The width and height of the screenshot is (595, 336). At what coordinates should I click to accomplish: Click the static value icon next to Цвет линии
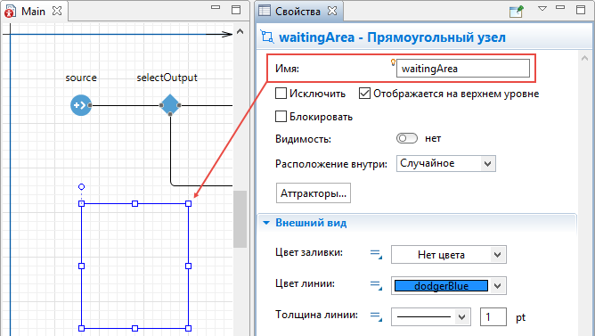click(x=376, y=285)
